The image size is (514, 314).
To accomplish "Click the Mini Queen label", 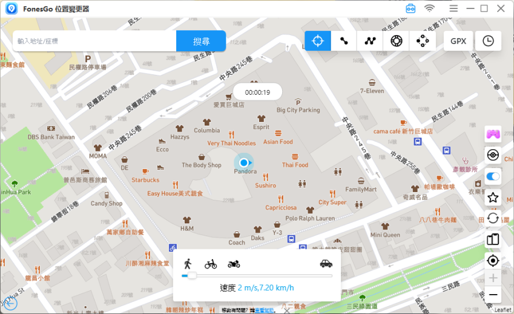I will (385, 235).
